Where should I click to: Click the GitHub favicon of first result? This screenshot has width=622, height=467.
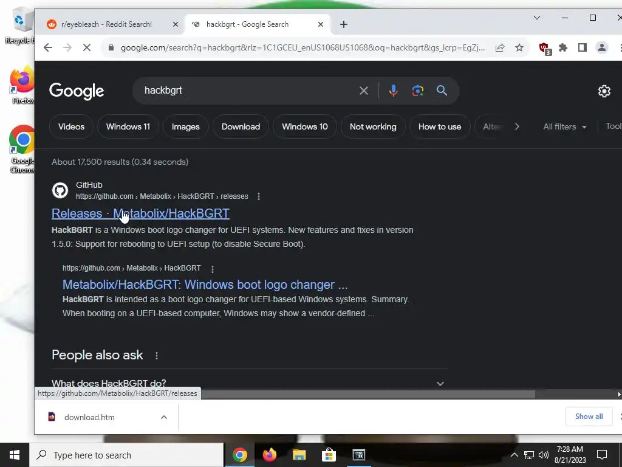(60, 190)
